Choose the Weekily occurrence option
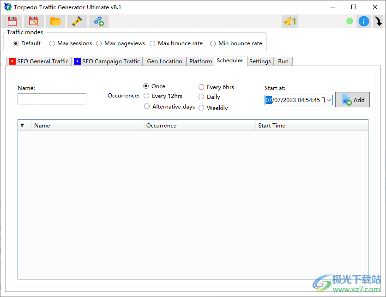Screen dimensions: 386x297 click(201, 108)
